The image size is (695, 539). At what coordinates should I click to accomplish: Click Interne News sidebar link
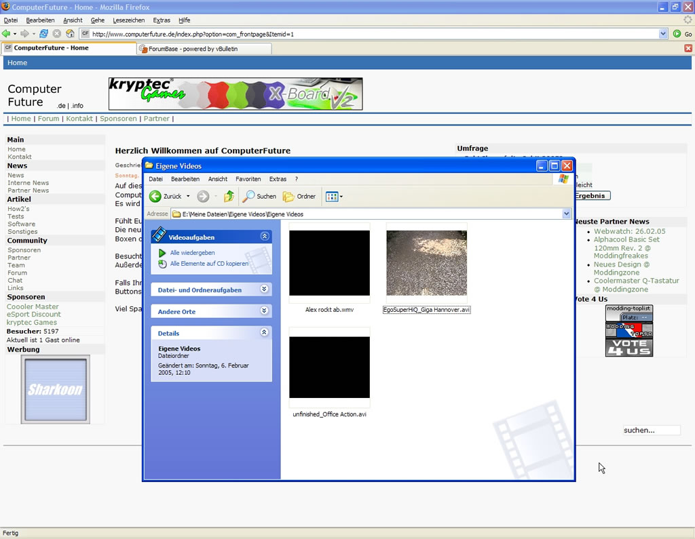pyautogui.click(x=28, y=182)
